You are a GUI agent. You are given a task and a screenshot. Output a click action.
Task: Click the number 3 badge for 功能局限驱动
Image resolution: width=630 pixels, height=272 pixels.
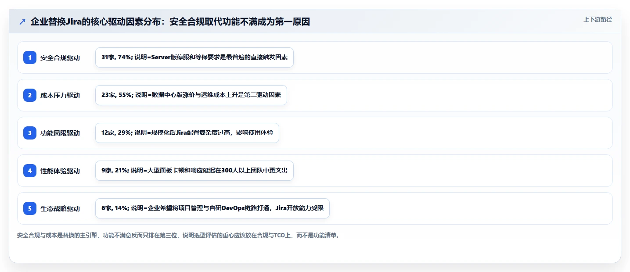(30, 133)
